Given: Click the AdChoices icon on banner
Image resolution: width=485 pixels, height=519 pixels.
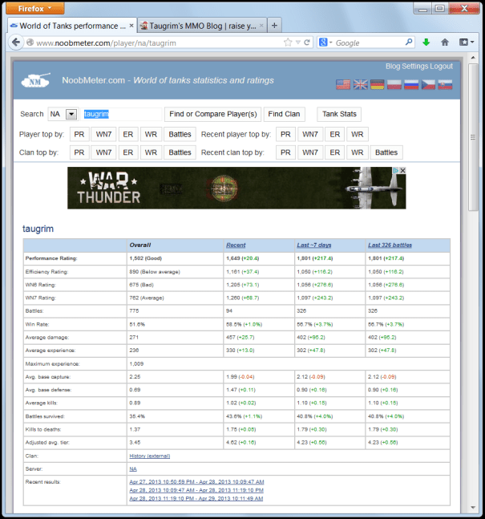Looking at the screenshot, I should click(396, 171).
